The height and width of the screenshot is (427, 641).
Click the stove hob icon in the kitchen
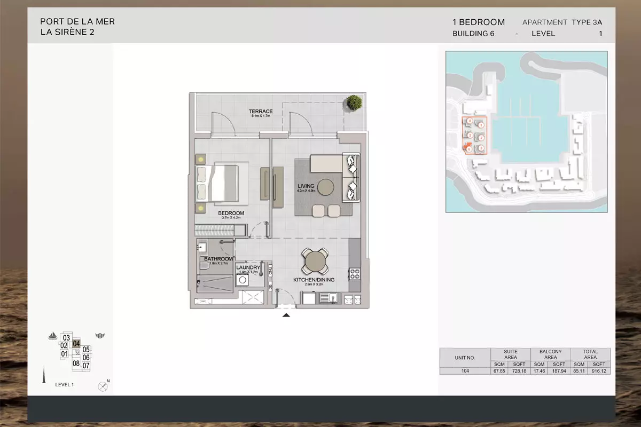[355, 274]
